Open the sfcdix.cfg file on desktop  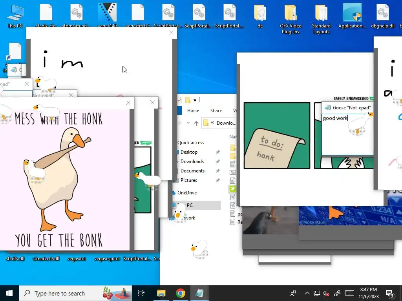point(46,15)
